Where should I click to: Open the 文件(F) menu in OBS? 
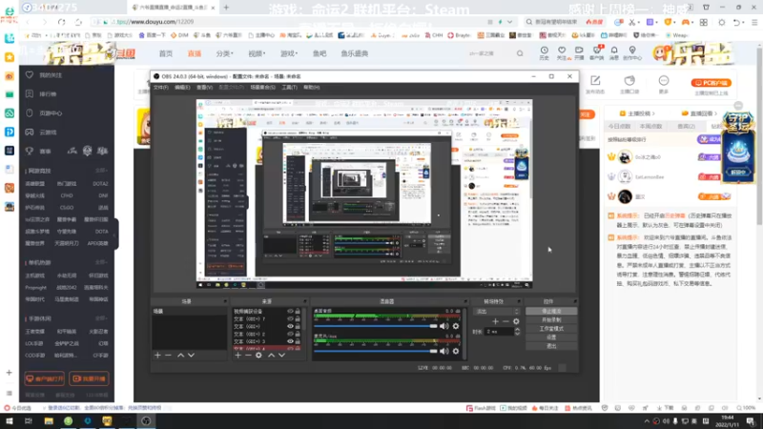[x=160, y=88]
